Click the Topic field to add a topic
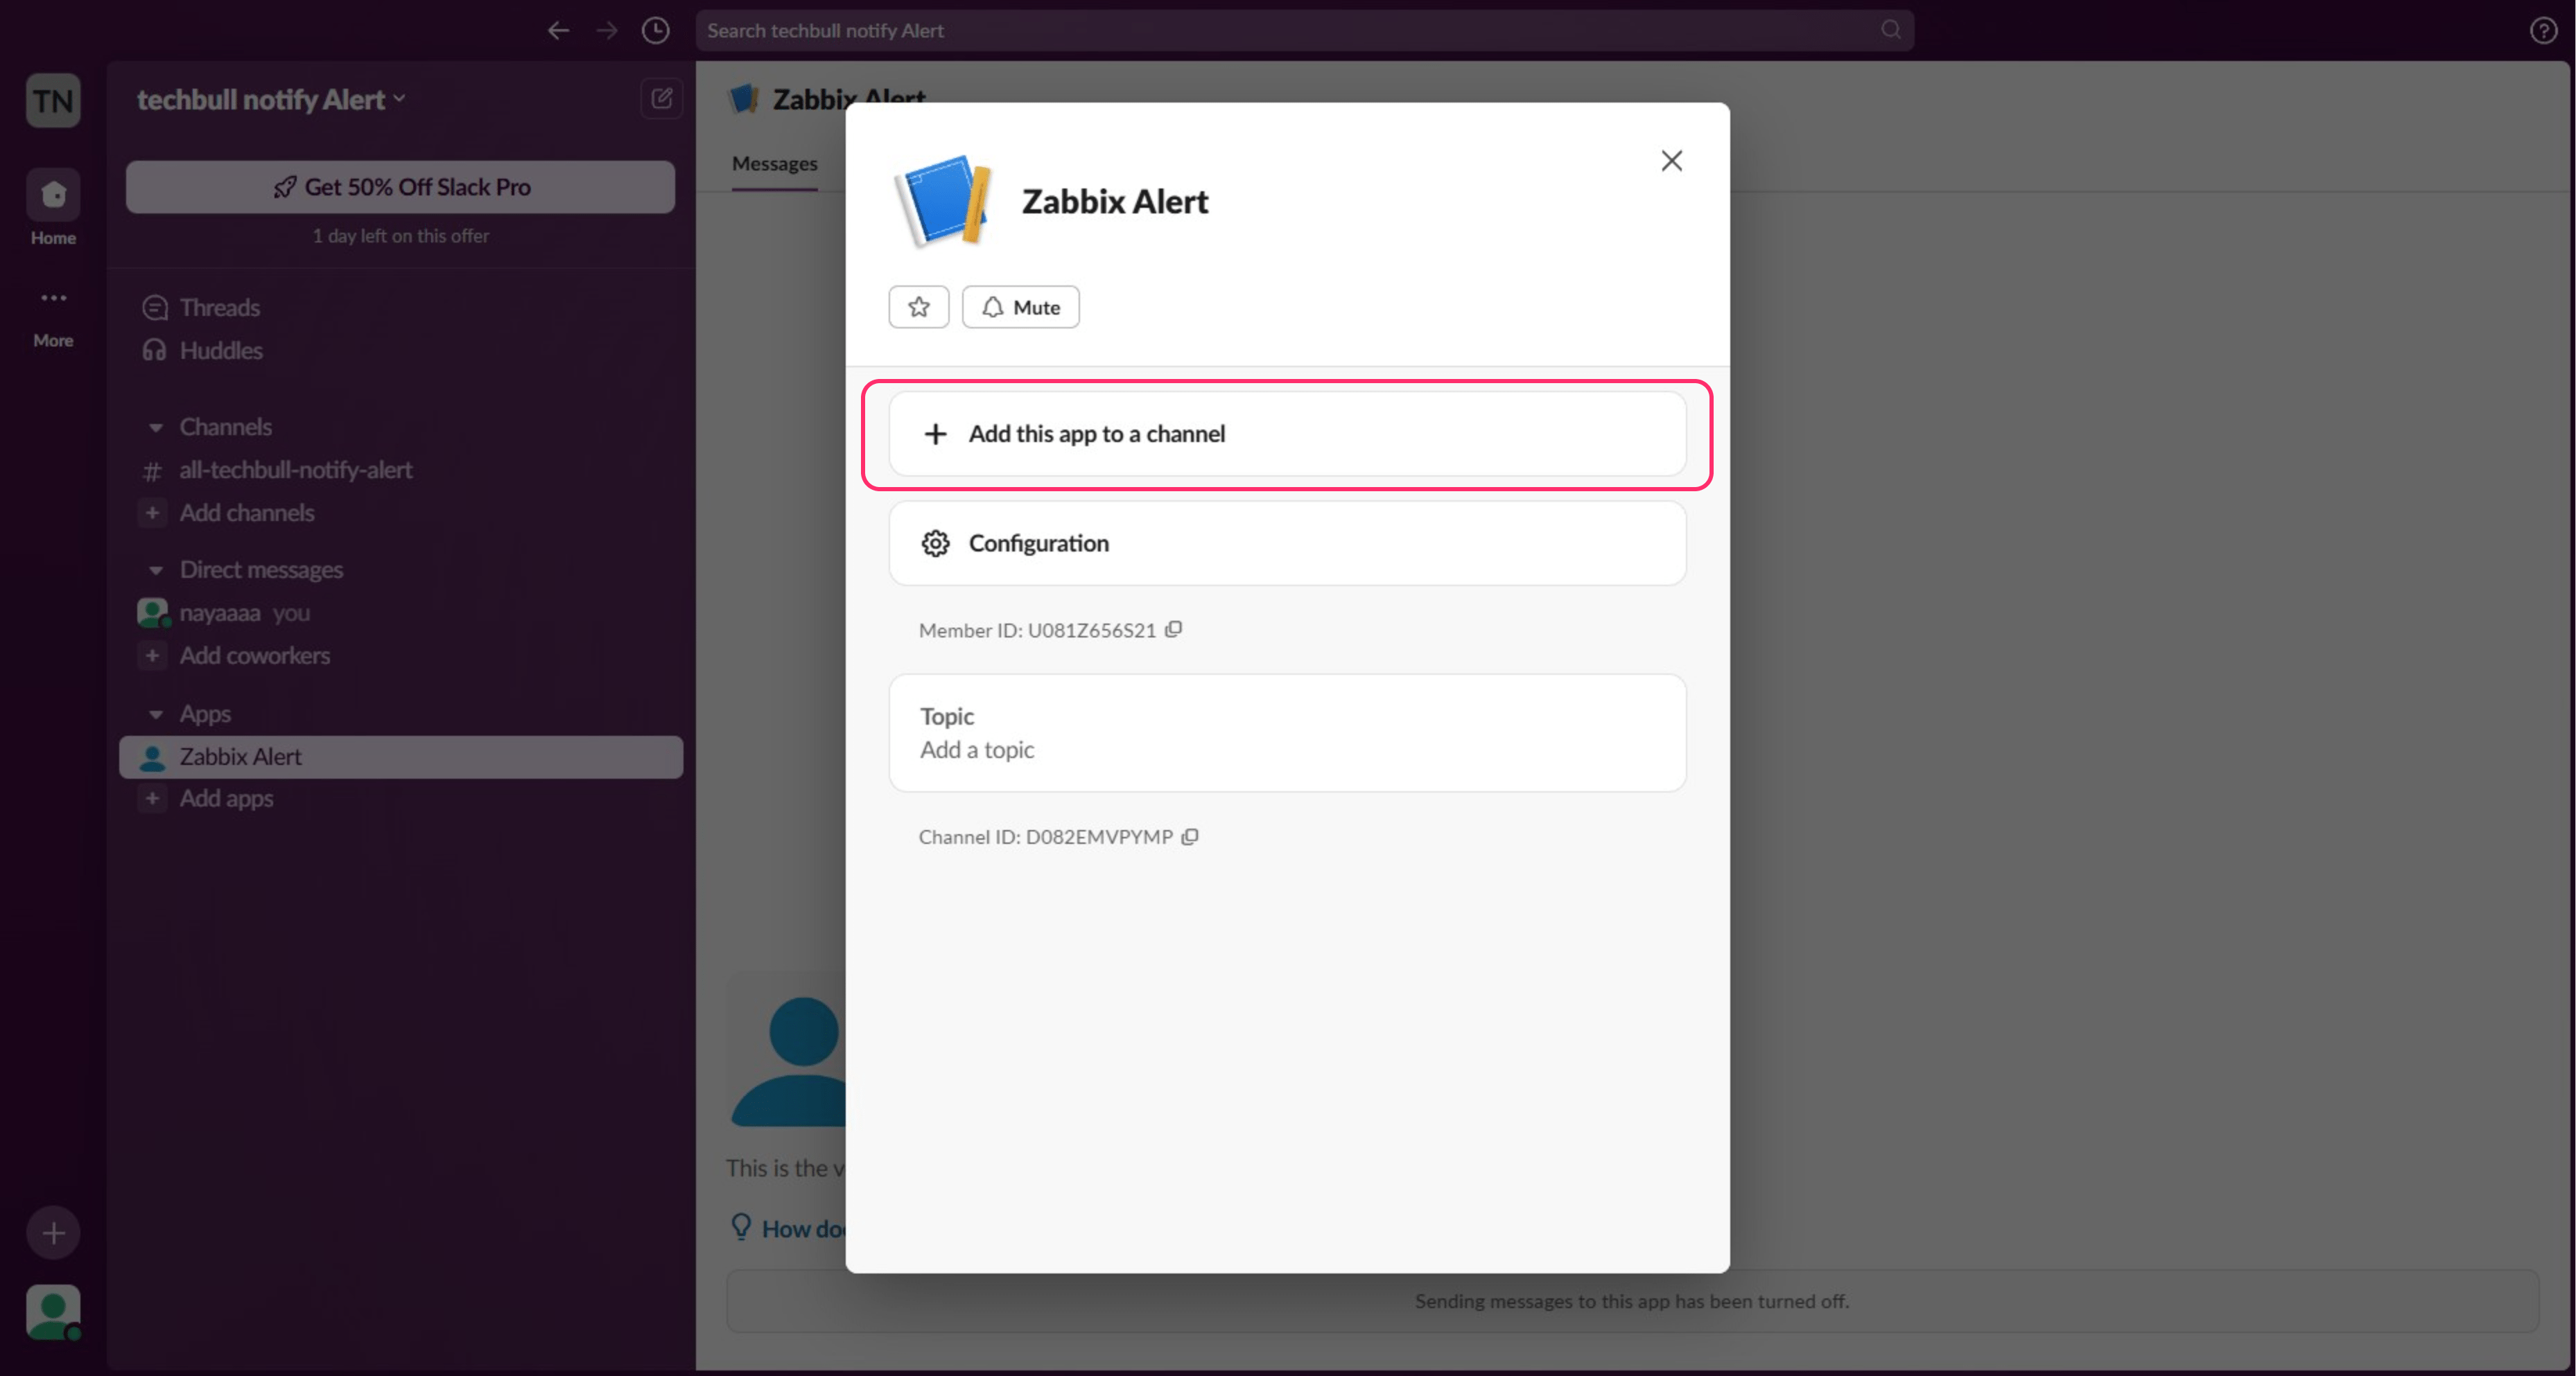Screen dimensions: 2576x1376 click(1286, 732)
